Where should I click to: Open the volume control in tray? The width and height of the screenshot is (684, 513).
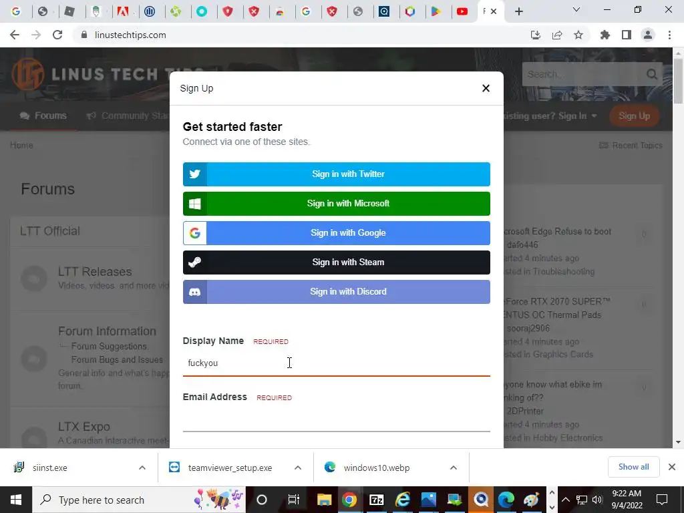coord(596,500)
